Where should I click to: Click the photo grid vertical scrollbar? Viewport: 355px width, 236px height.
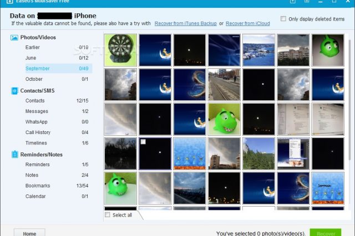349,100
